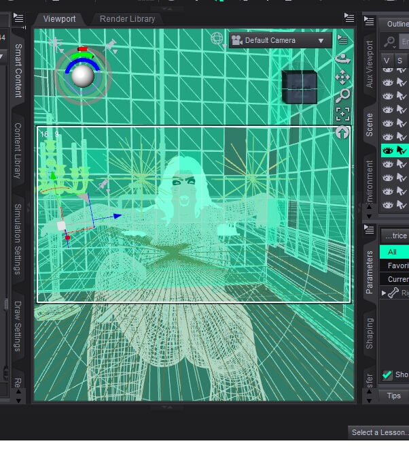The image size is (409, 450).
Task: Click the pin icon at top-left of the gizmo
Action: click(x=56, y=44)
